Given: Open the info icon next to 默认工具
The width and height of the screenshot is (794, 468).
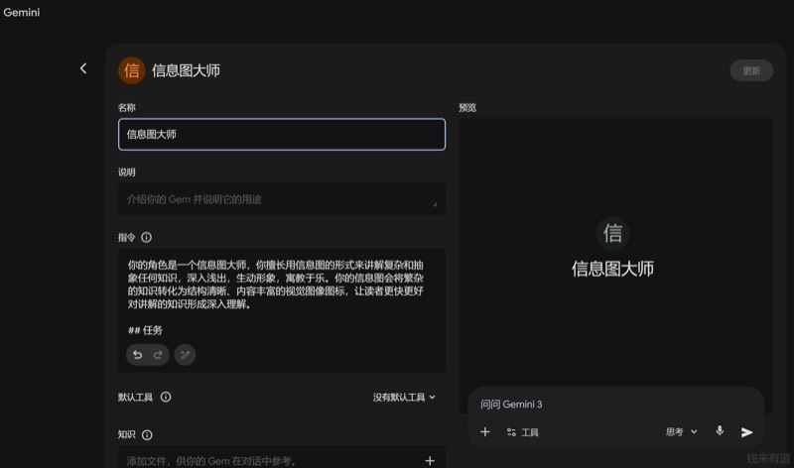Looking at the screenshot, I should pyautogui.click(x=166, y=398).
